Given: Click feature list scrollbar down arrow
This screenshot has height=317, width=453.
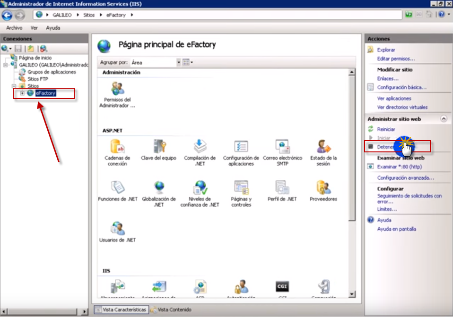Looking at the screenshot, I should [x=352, y=294].
